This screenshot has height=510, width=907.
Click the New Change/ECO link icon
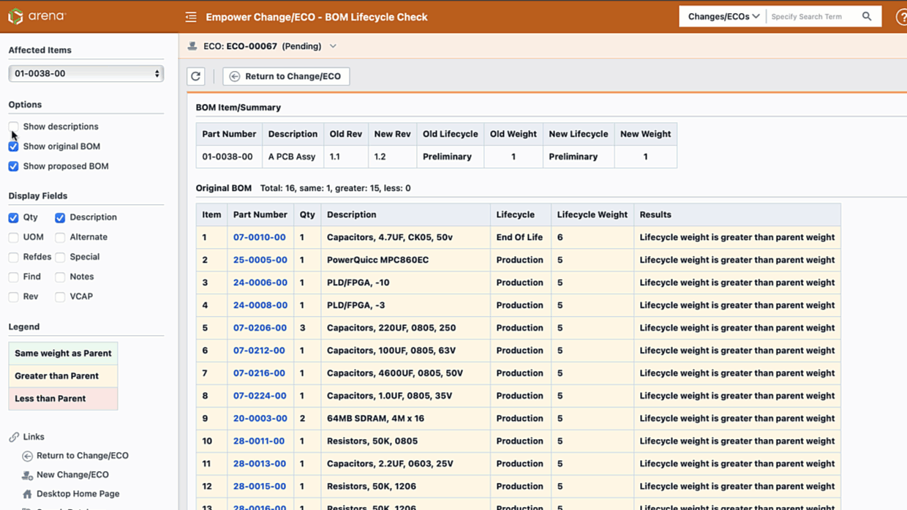click(27, 475)
